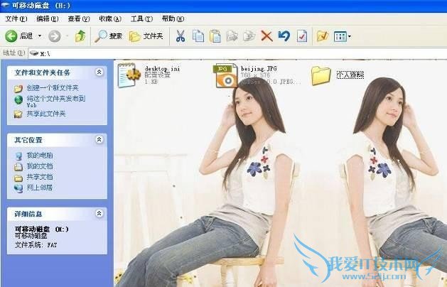The width and height of the screenshot is (447, 287).
Task: Click the drive icon in address bar
Action: click(34, 53)
